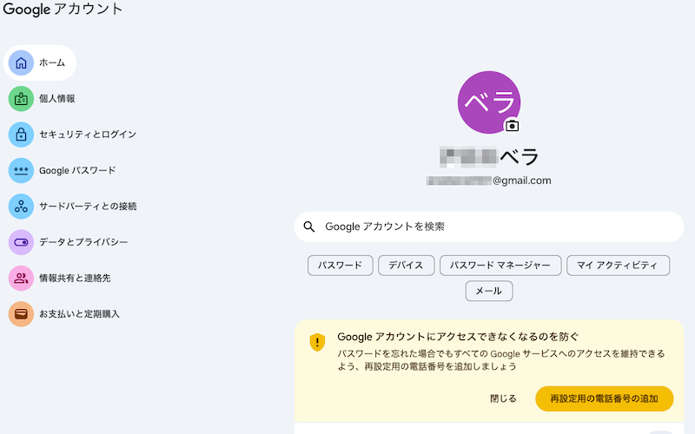Open the セキュリティとログイン menu item
This screenshot has width=695, height=434.
87,135
